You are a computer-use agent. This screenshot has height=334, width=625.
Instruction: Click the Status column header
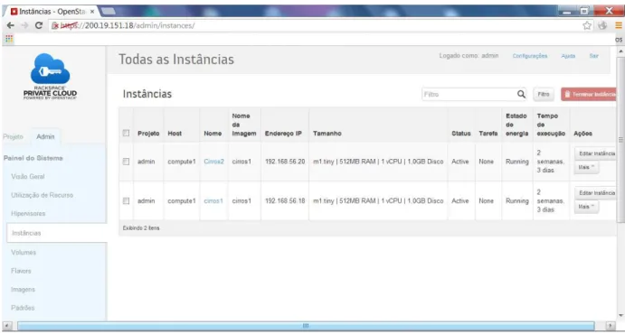[x=460, y=134]
